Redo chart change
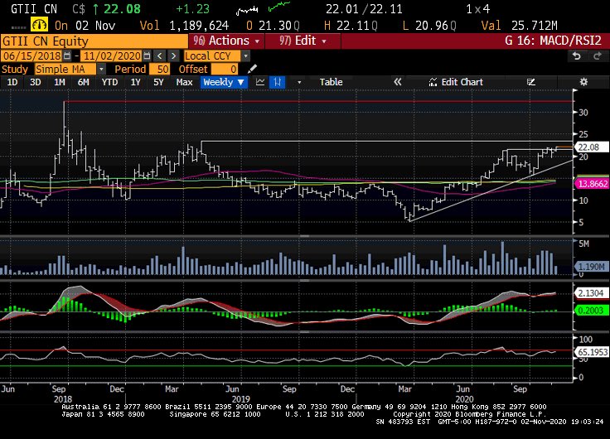 [598, 56]
